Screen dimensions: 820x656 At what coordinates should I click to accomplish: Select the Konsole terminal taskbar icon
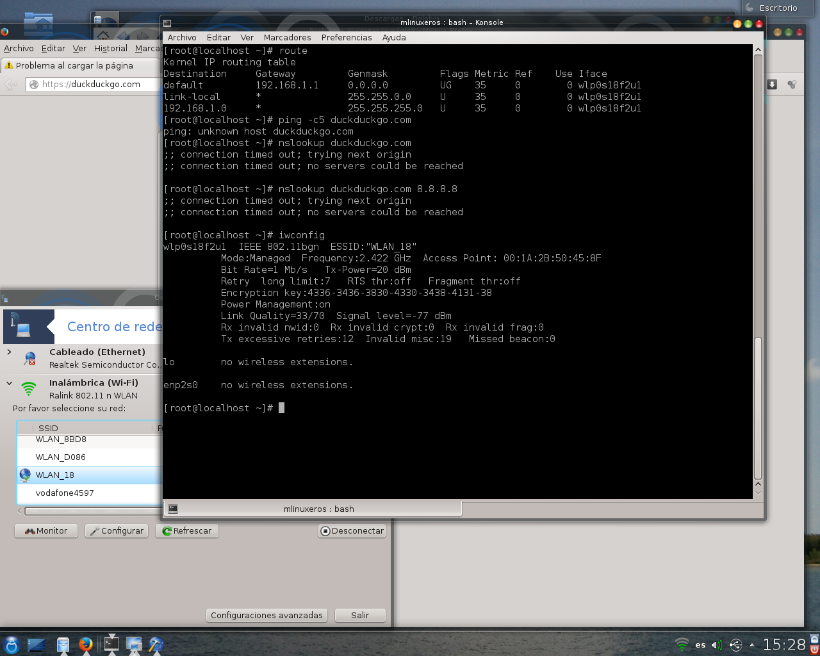pos(111,643)
